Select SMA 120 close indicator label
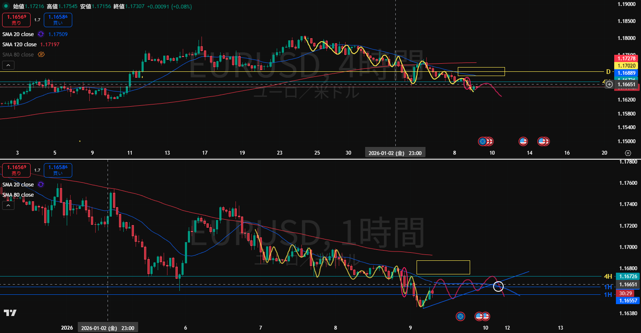 [20, 44]
